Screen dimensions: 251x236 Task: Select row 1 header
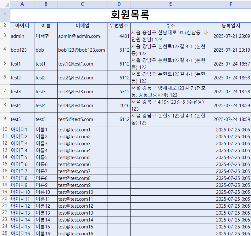[5, 15]
